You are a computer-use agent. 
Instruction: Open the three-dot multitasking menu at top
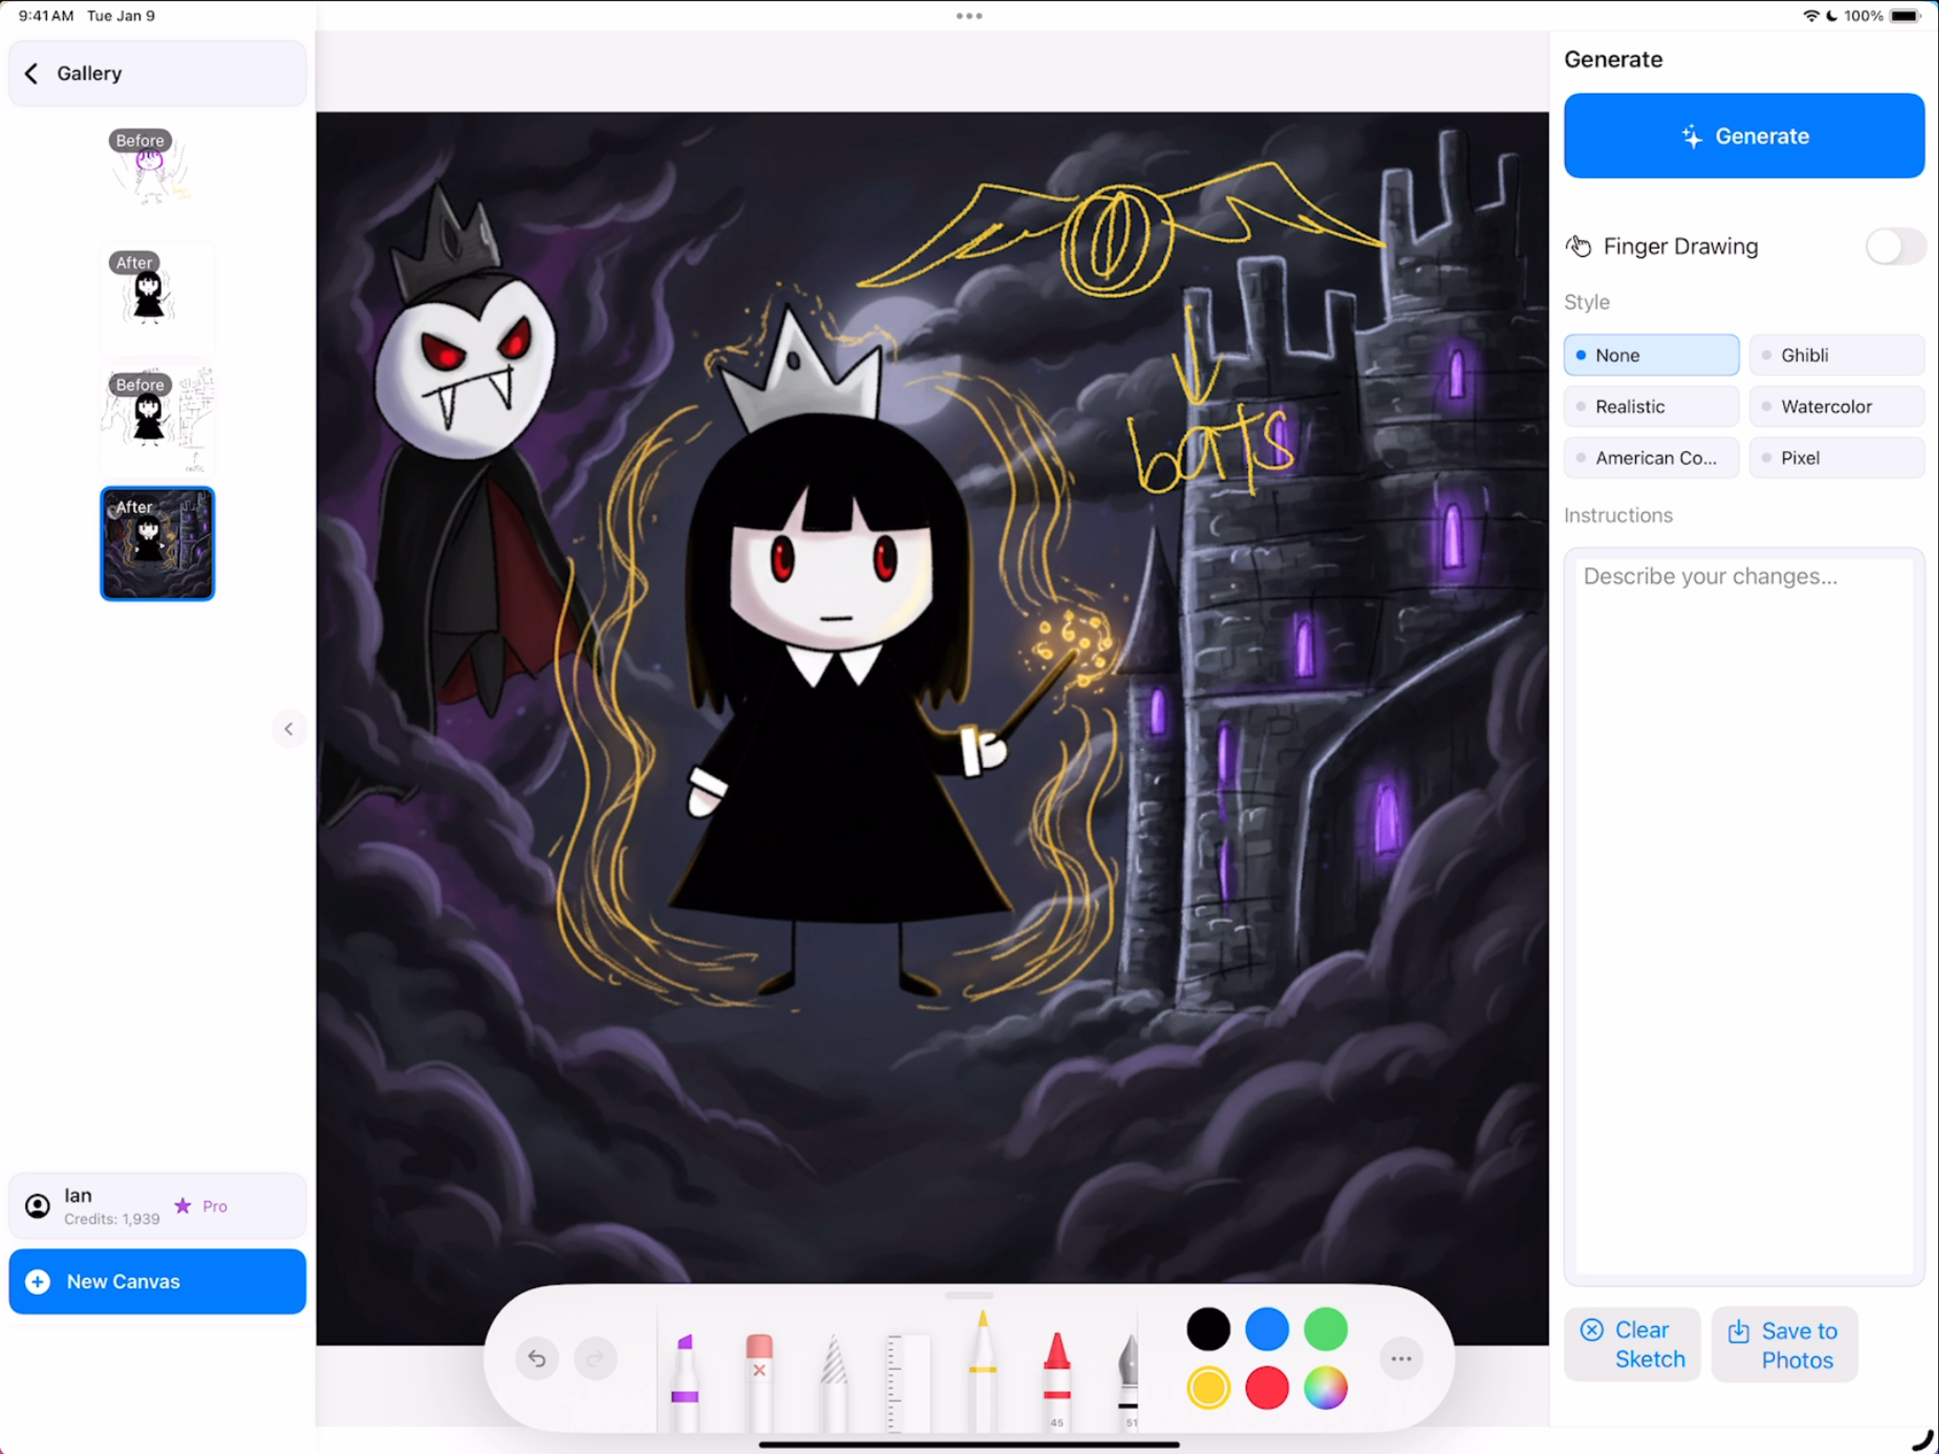tap(969, 16)
